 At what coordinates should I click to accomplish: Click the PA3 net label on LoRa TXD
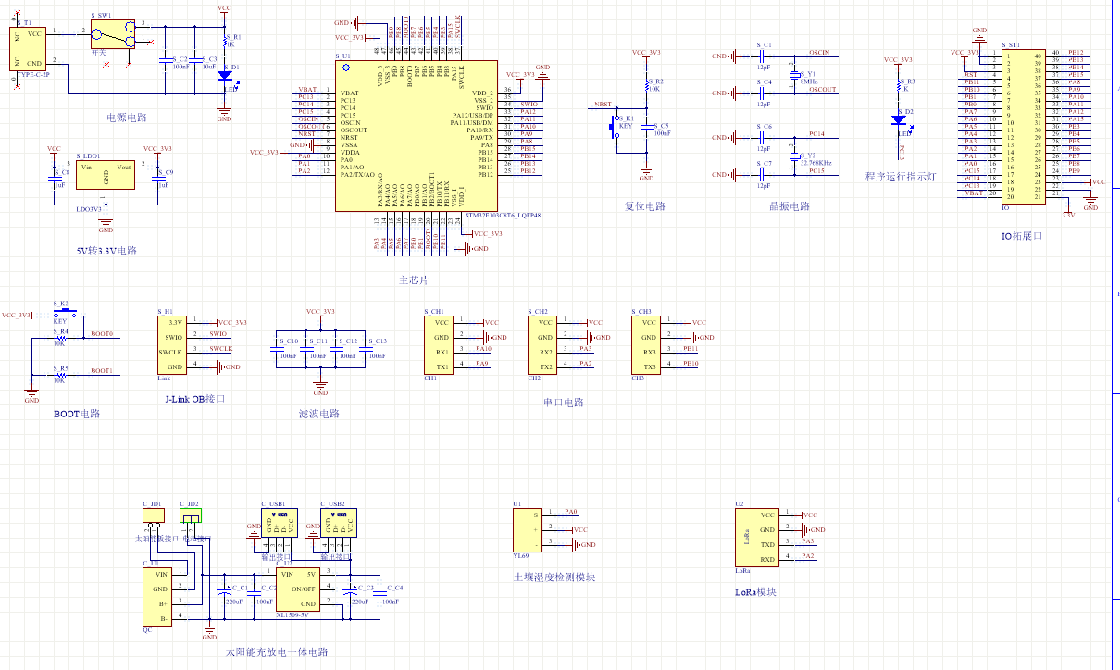[x=808, y=540]
